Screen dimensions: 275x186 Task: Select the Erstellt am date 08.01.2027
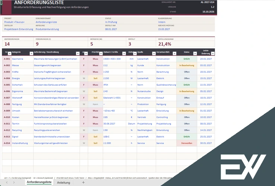click(x=111, y=29)
